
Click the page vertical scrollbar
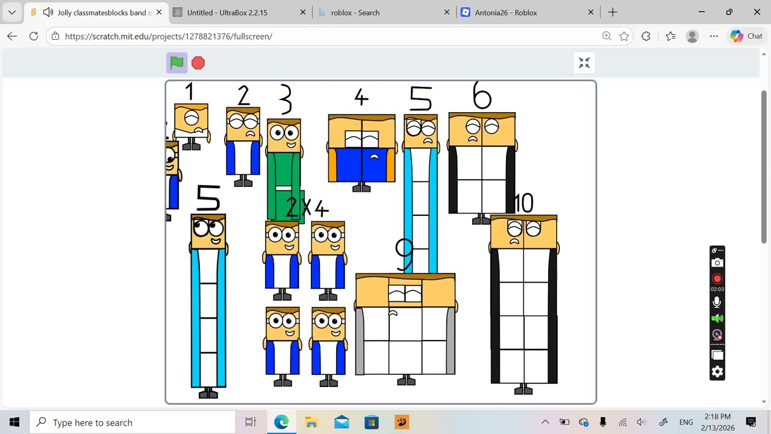click(764, 166)
